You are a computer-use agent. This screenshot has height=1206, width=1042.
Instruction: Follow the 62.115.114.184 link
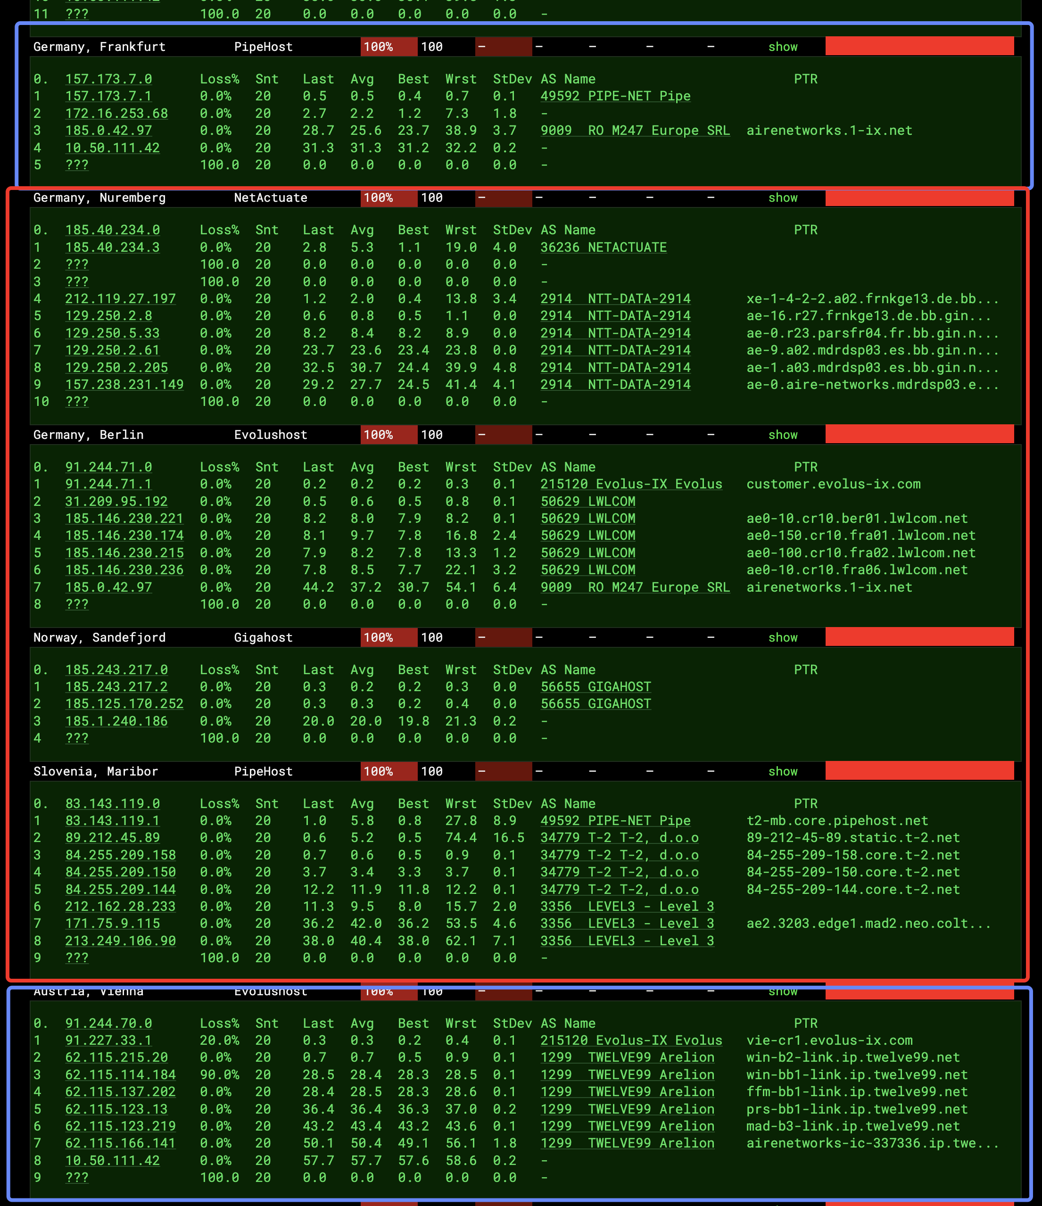121,1074
